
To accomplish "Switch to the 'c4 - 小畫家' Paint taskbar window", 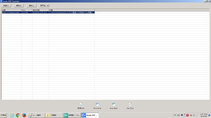I will pyautogui.click(x=36, y=115).
